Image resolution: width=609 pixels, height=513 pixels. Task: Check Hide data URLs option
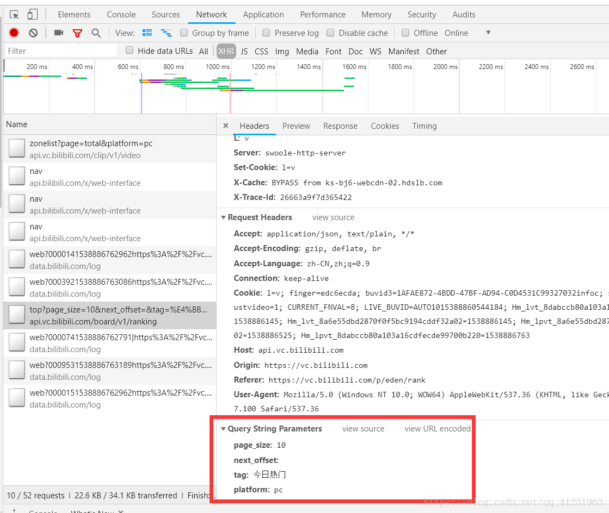click(130, 51)
